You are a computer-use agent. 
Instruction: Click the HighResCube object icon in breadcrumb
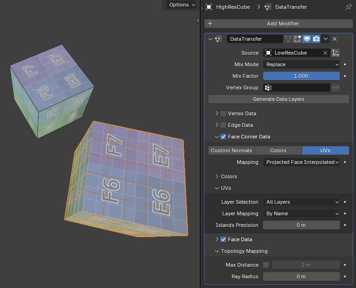[209, 7]
